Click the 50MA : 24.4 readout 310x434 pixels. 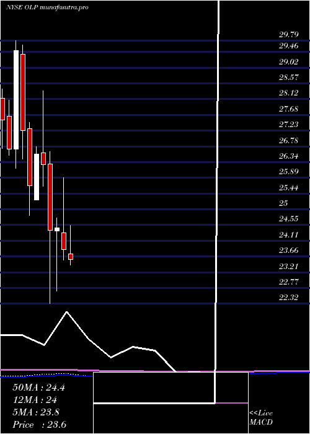[x=38, y=387]
